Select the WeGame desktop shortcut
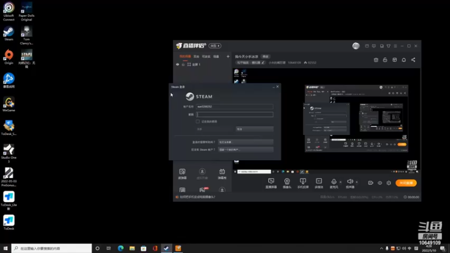Screen dimensions: 450x253 [x=8, y=105]
